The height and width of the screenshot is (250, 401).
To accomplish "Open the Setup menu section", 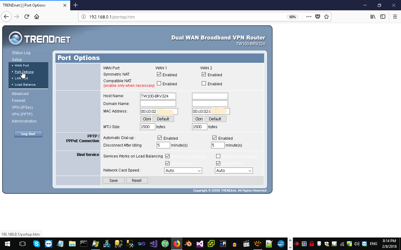I will (x=17, y=60).
